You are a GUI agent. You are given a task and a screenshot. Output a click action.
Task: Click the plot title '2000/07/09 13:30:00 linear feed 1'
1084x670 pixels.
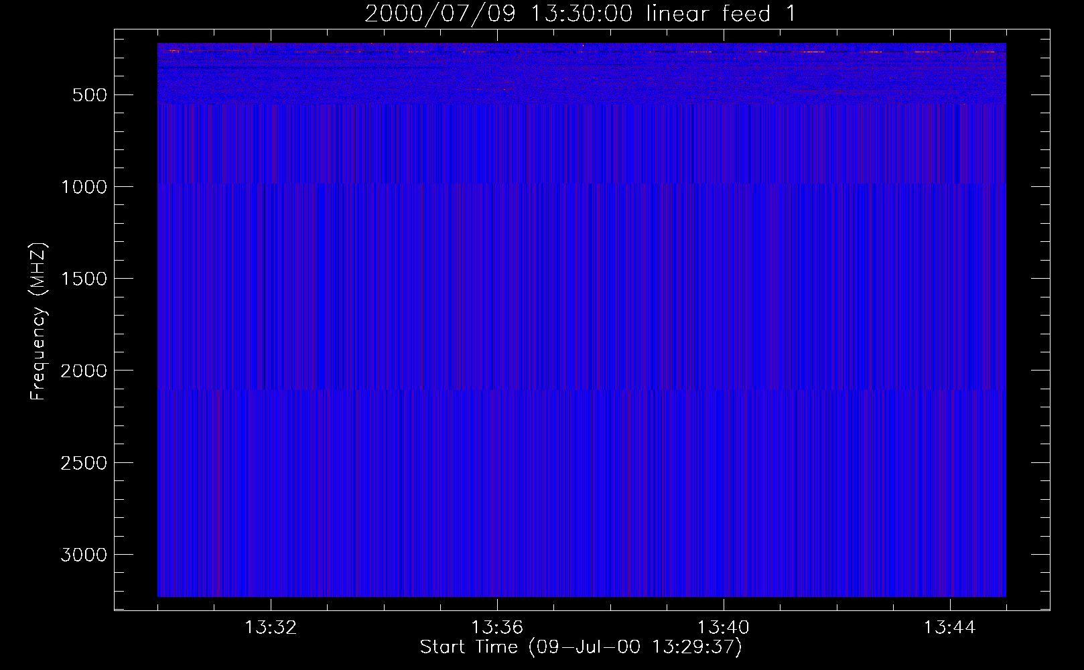point(580,13)
